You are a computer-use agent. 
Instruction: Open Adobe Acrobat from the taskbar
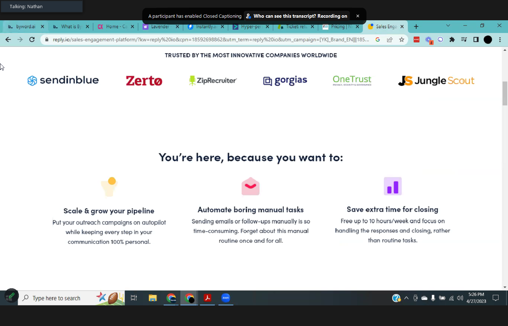pos(207,298)
